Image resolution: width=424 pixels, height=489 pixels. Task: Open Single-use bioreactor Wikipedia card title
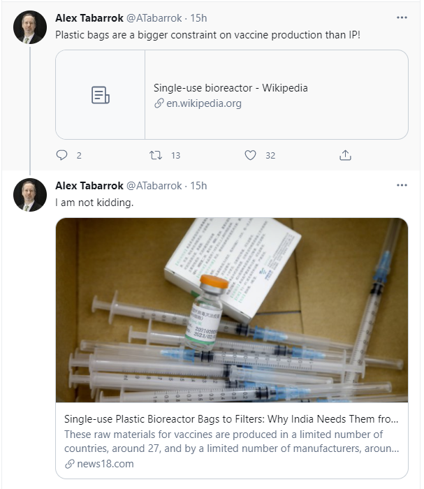click(231, 88)
